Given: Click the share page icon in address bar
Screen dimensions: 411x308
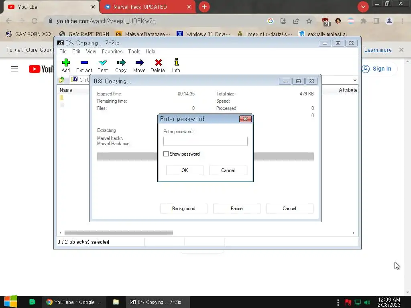Looking at the screenshot, I should click(296, 21).
